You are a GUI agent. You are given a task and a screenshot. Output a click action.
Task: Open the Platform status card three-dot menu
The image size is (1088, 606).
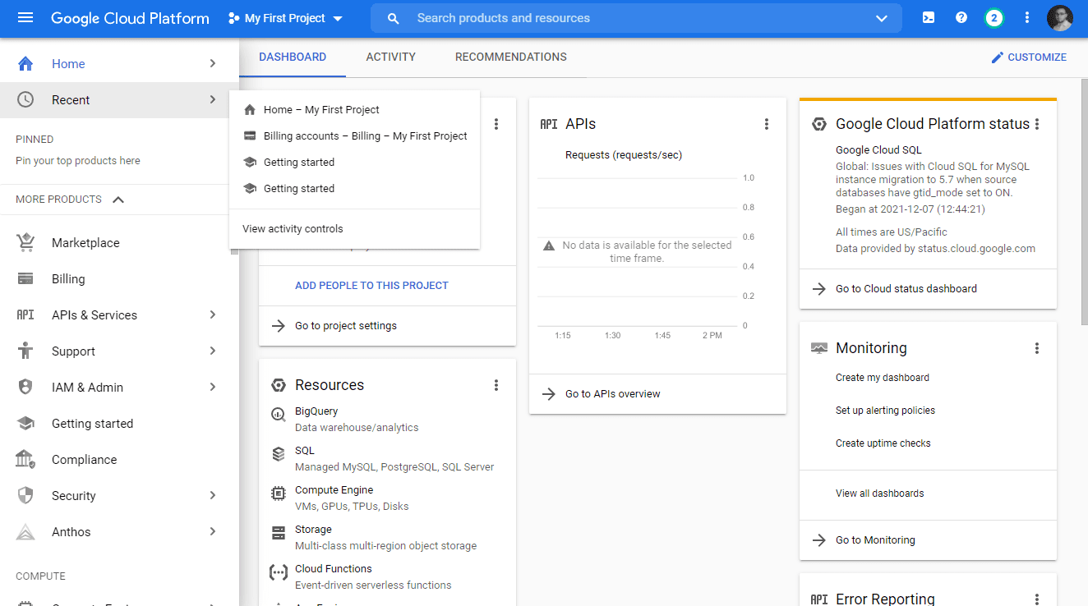point(1037,124)
